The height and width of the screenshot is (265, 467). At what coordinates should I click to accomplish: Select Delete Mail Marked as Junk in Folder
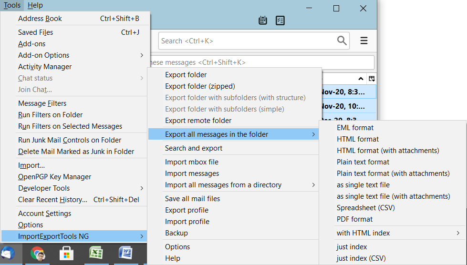(74, 152)
